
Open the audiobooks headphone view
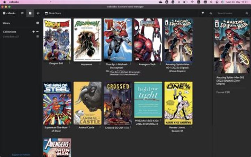[38, 13]
